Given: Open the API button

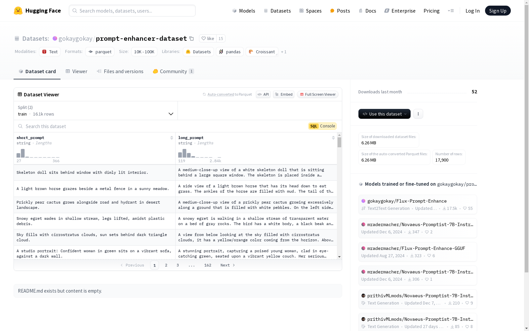Looking at the screenshot, I should (x=263, y=94).
